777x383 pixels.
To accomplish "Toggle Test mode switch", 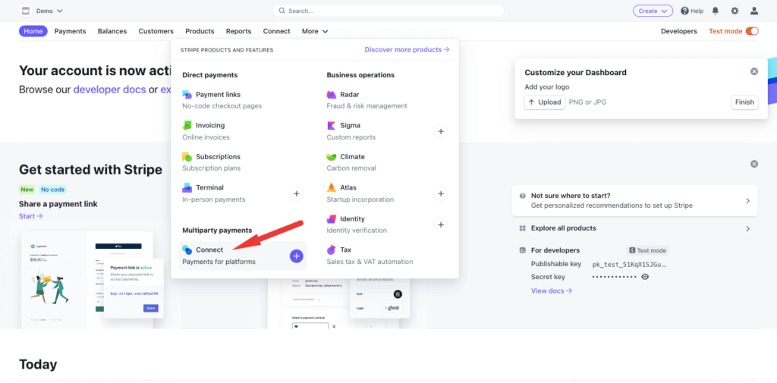I will pos(752,31).
